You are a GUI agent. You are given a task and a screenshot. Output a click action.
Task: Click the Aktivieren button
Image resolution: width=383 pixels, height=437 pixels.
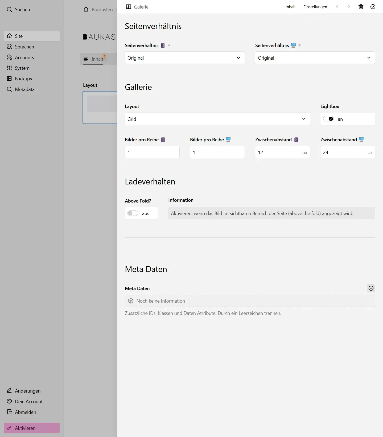point(32,428)
